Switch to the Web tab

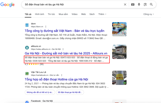pyautogui.click(x=83, y=14)
